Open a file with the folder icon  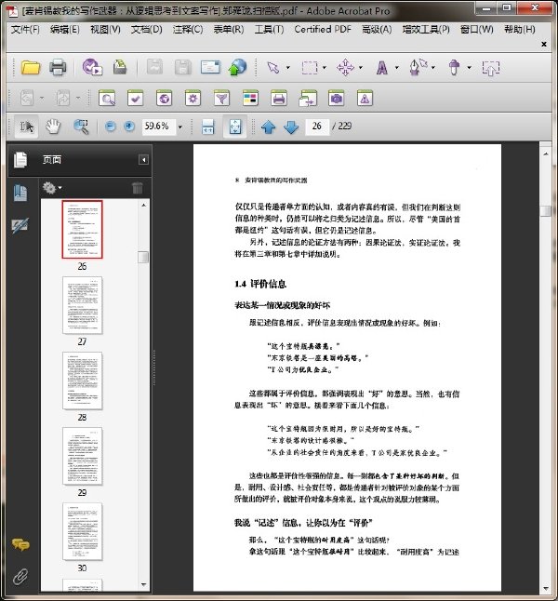(31, 68)
